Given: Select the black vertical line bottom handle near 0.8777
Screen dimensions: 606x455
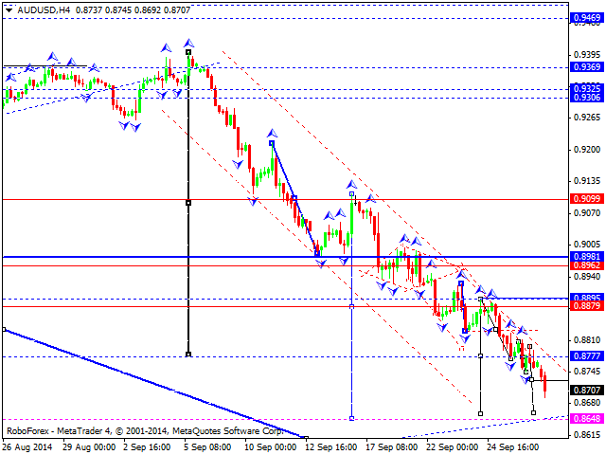Looking at the screenshot, I should coord(188,355).
